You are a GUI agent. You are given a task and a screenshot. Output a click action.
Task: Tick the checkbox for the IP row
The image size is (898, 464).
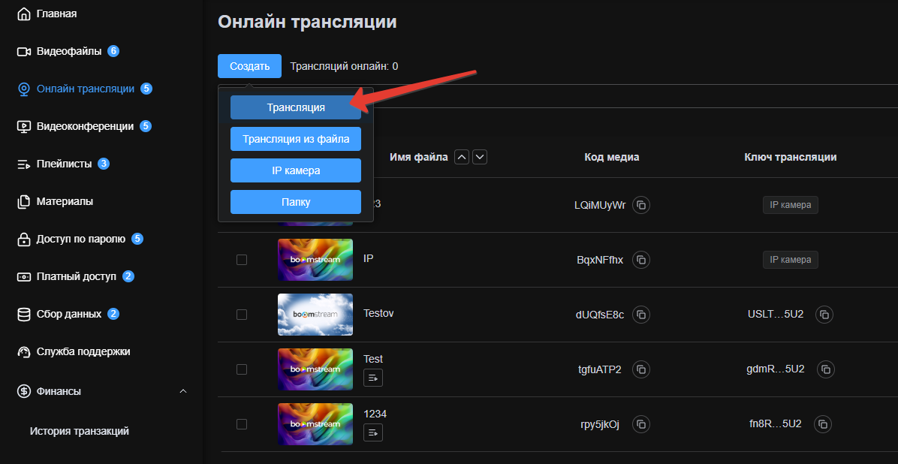click(242, 260)
